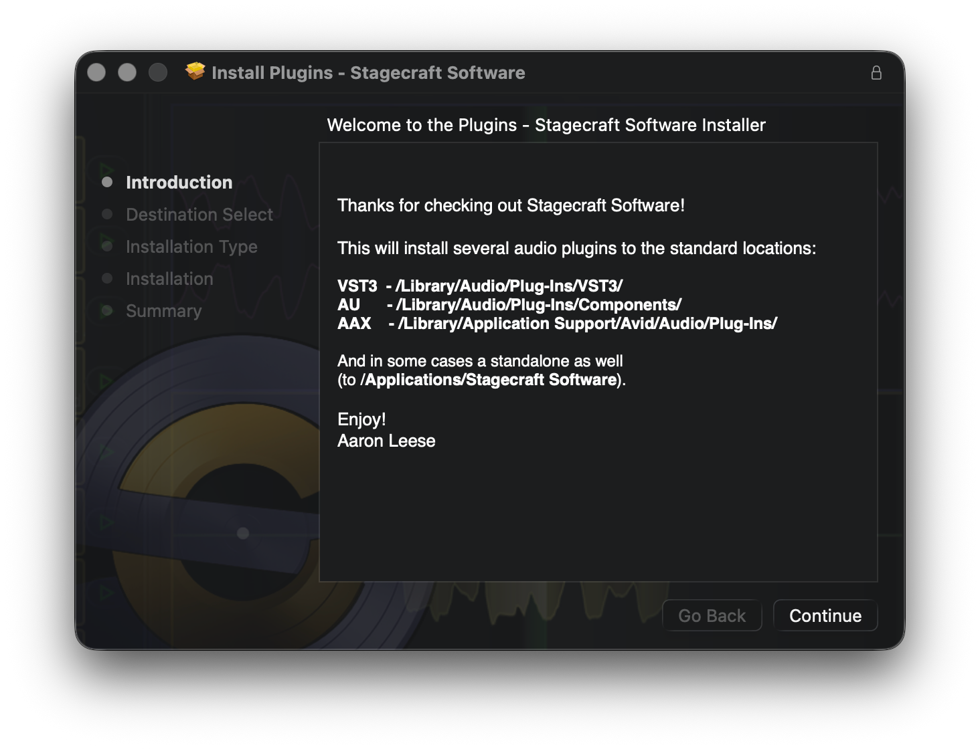Screen dimensions: 980x749
Task: Click the VST3 install path text
Action: (x=509, y=286)
